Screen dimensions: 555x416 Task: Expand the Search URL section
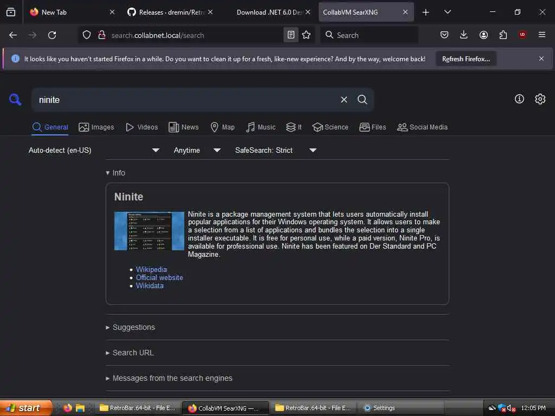click(130, 353)
